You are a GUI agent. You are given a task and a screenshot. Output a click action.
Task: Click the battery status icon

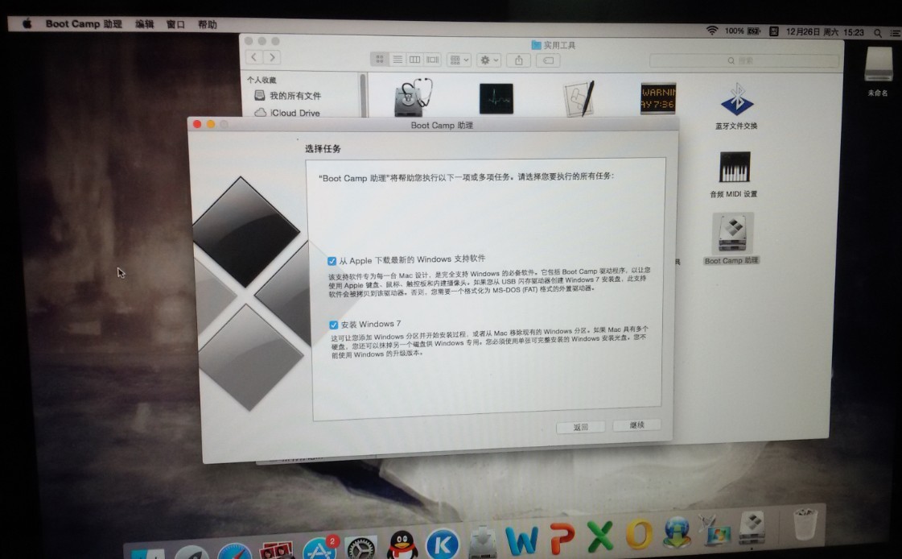[x=754, y=31]
